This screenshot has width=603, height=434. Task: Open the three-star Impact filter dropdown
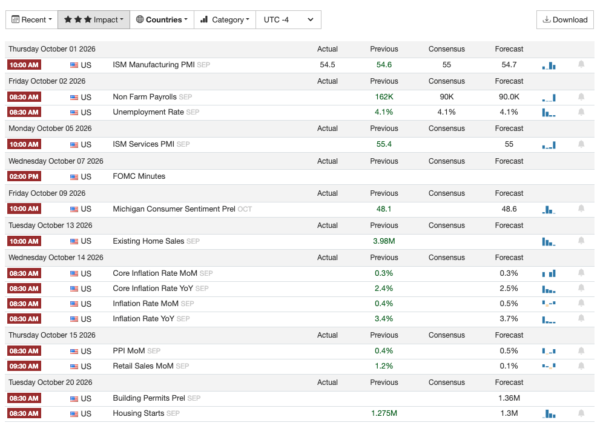[x=94, y=19]
